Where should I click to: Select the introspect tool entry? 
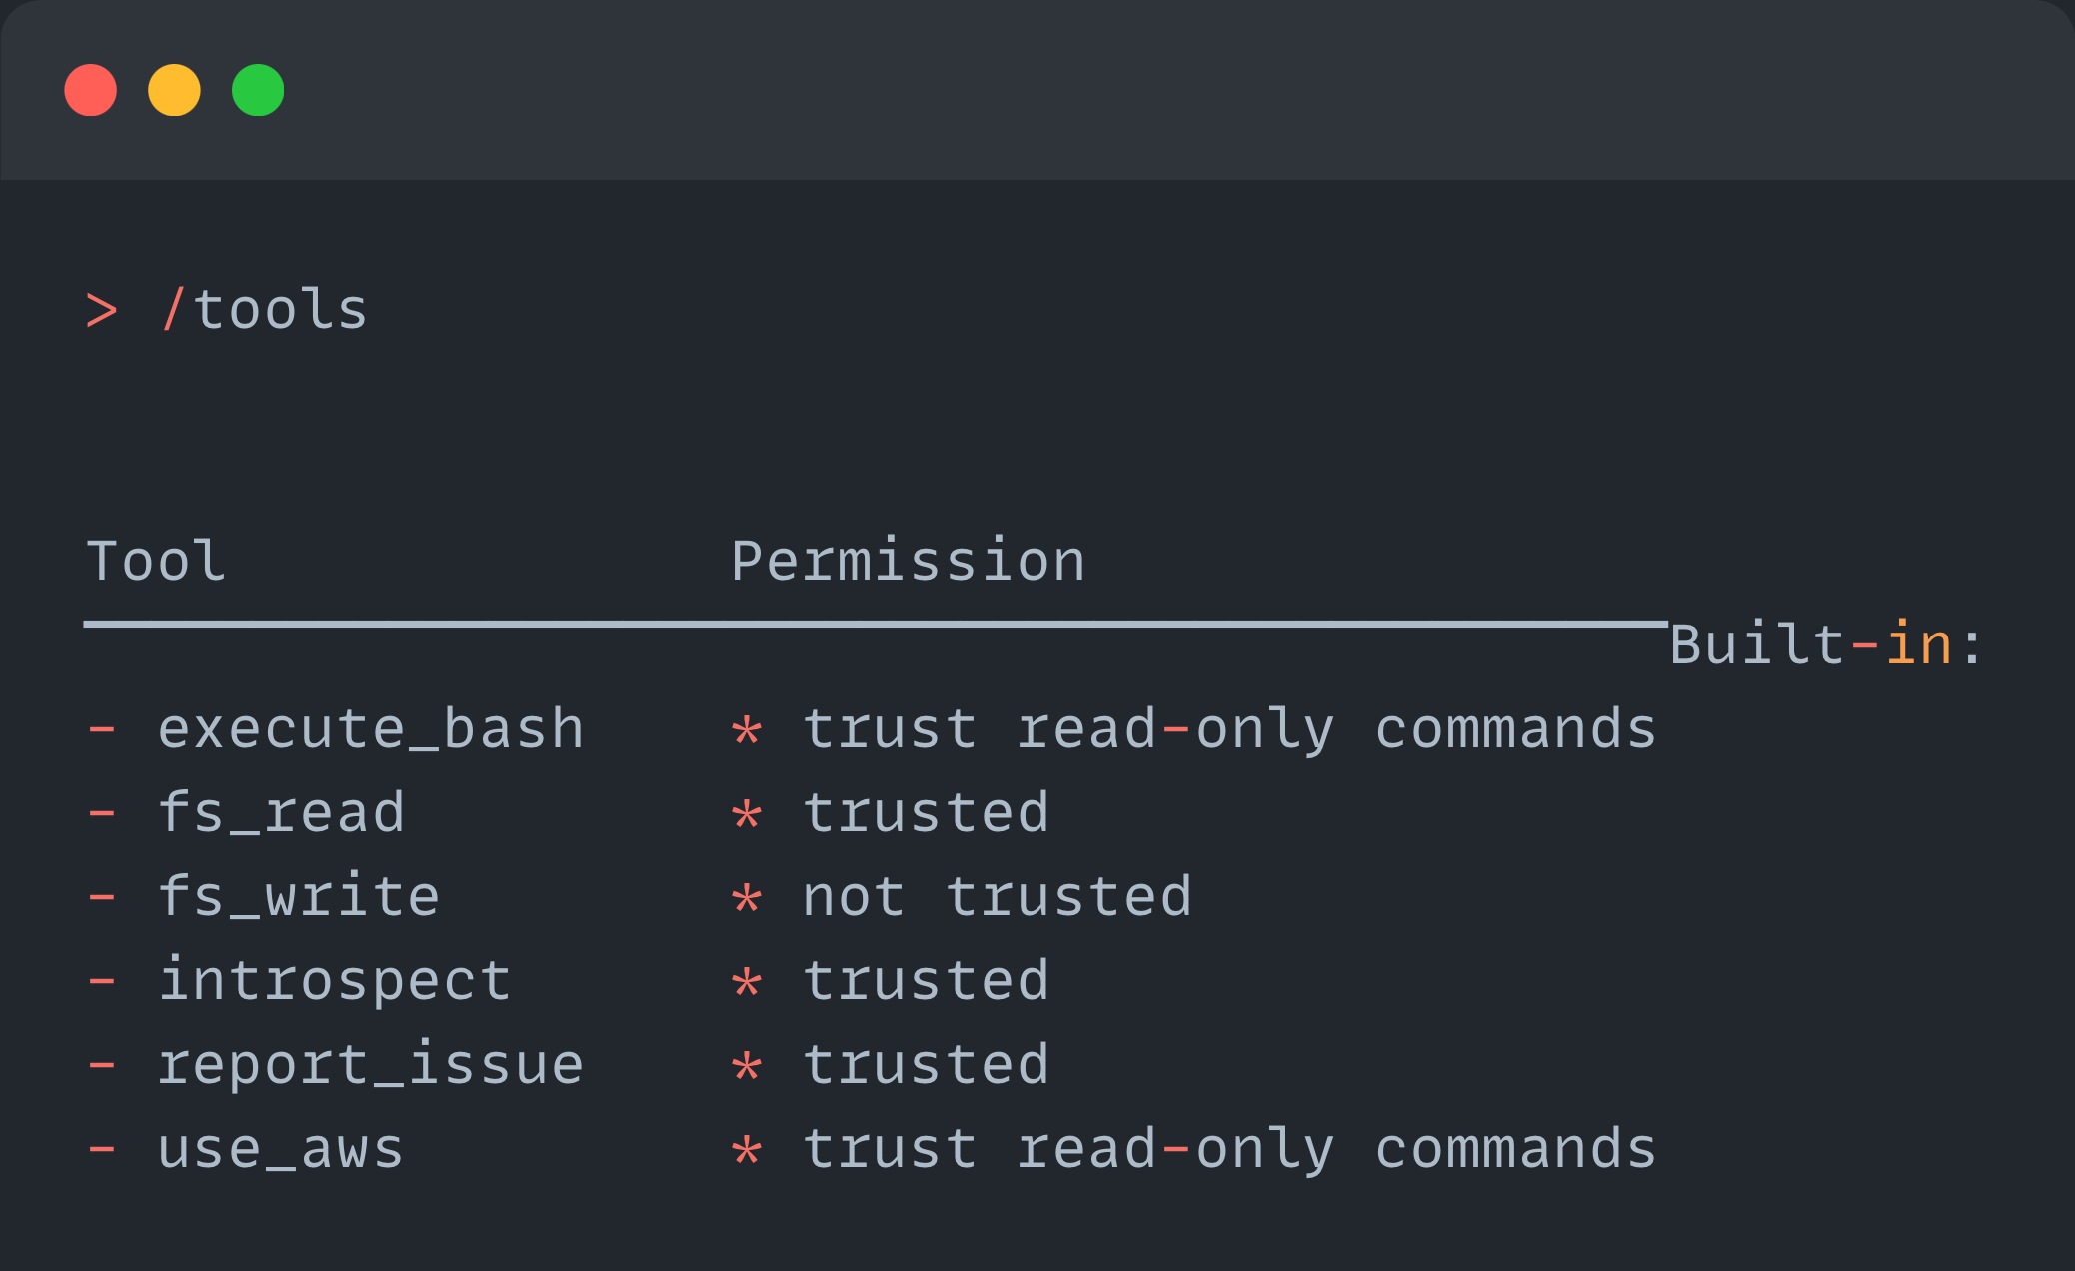[335, 981]
